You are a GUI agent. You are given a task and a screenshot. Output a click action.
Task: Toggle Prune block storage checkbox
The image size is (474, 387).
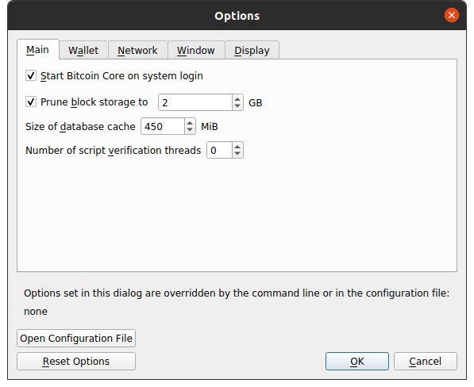pos(31,102)
